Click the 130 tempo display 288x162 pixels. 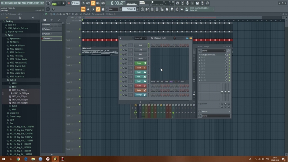pos(75,3)
